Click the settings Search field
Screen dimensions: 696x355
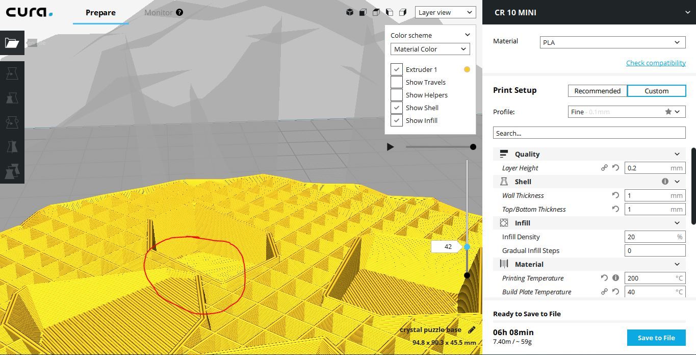click(x=589, y=133)
